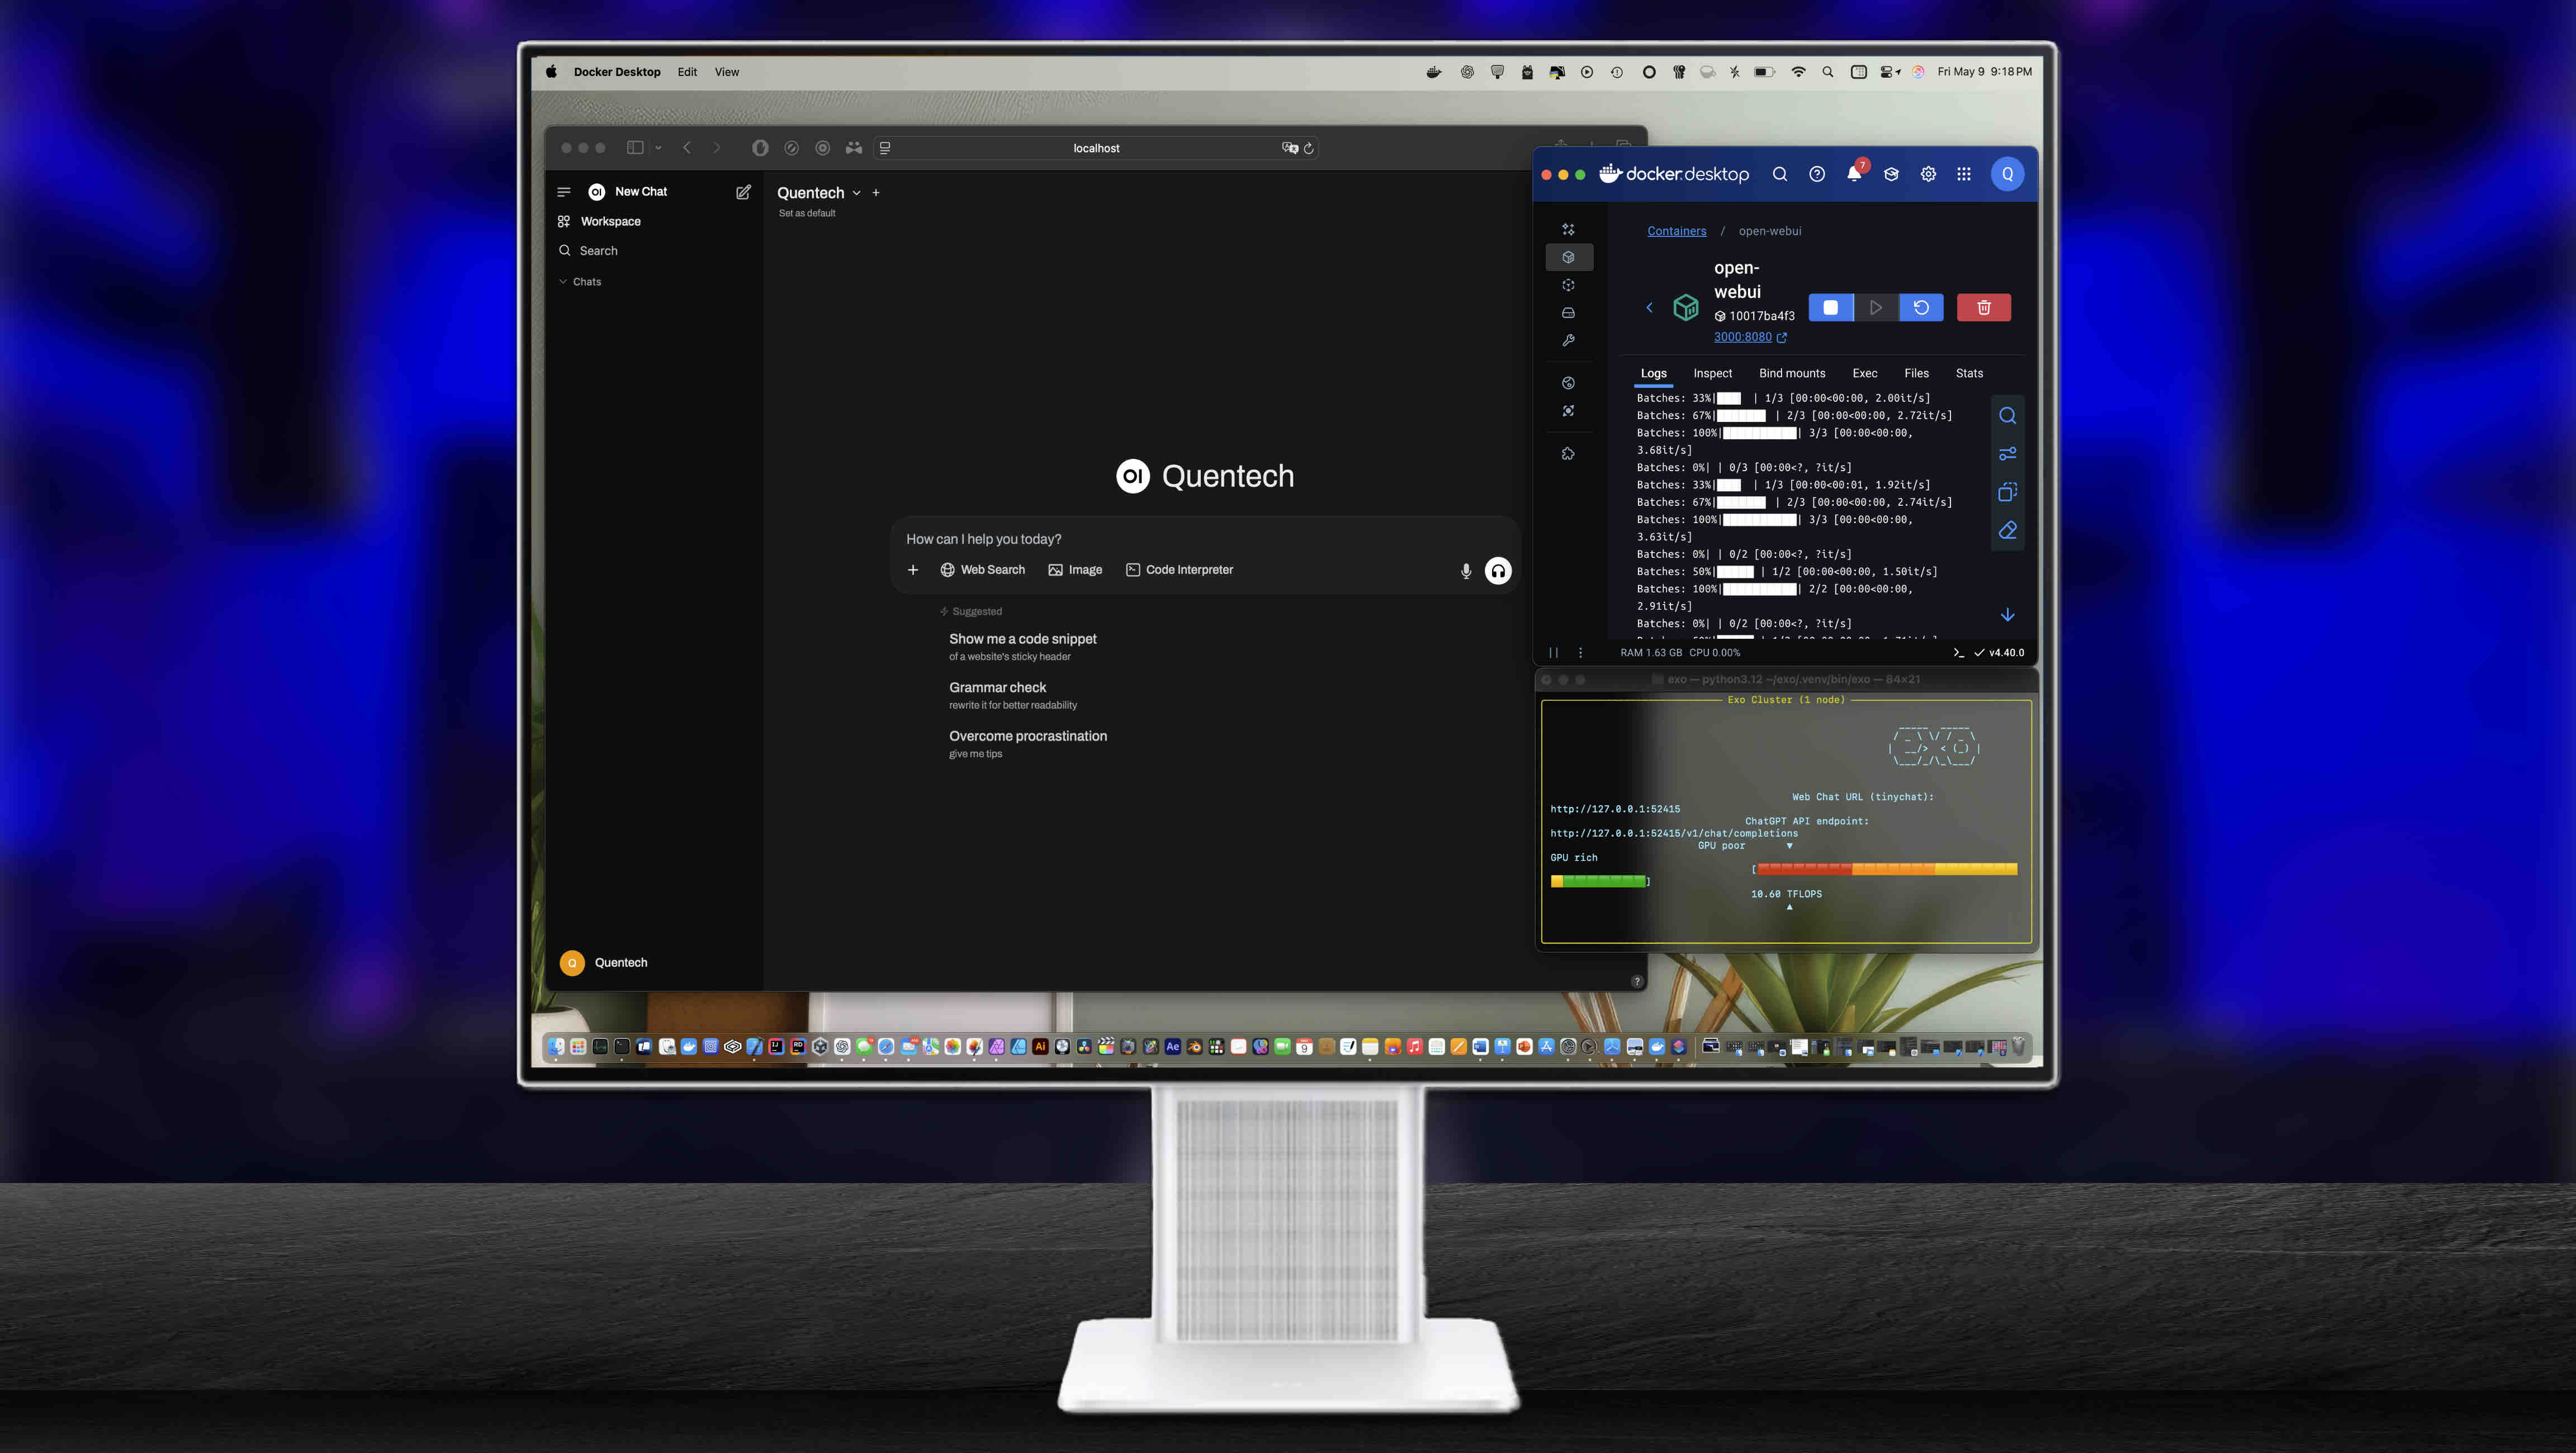Clear logs with the eraser icon
Image resolution: width=2576 pixels, height=1453 pixels.
click(2007, 530)
